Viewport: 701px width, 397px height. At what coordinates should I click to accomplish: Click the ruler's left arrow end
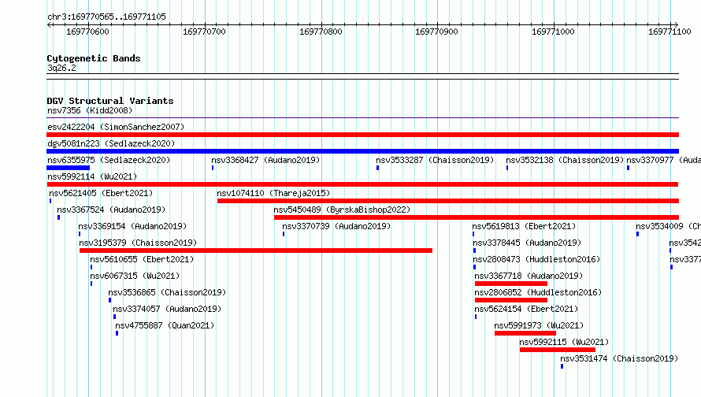coord(49,24)
